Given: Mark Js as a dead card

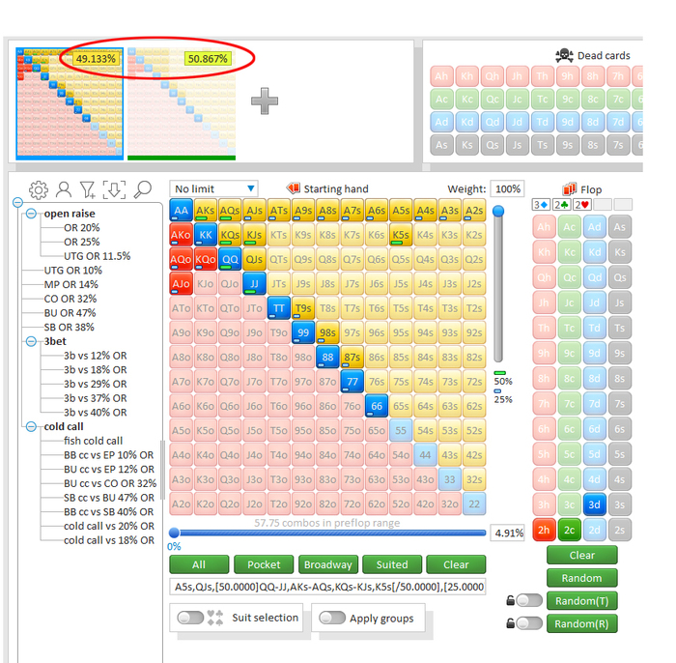Looking at the screenshot, I should click(517, 145).
